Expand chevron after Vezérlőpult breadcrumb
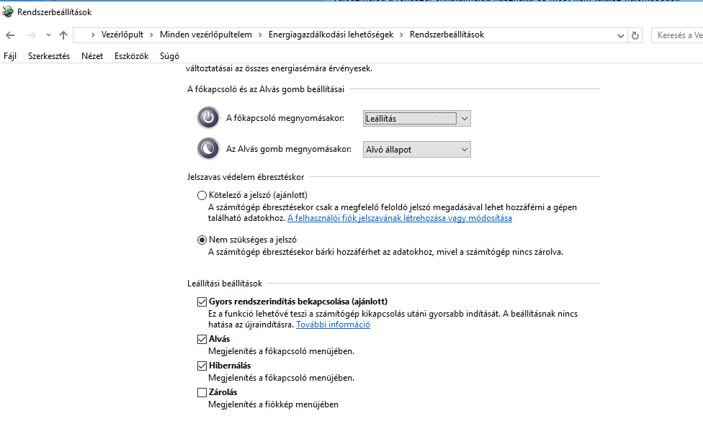This screenshot has height=421, width=703. (151, 35)
